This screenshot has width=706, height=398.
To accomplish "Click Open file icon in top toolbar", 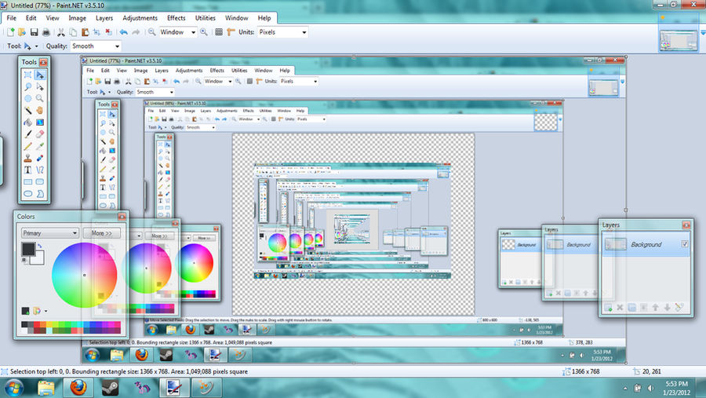I will pos(22,32).
